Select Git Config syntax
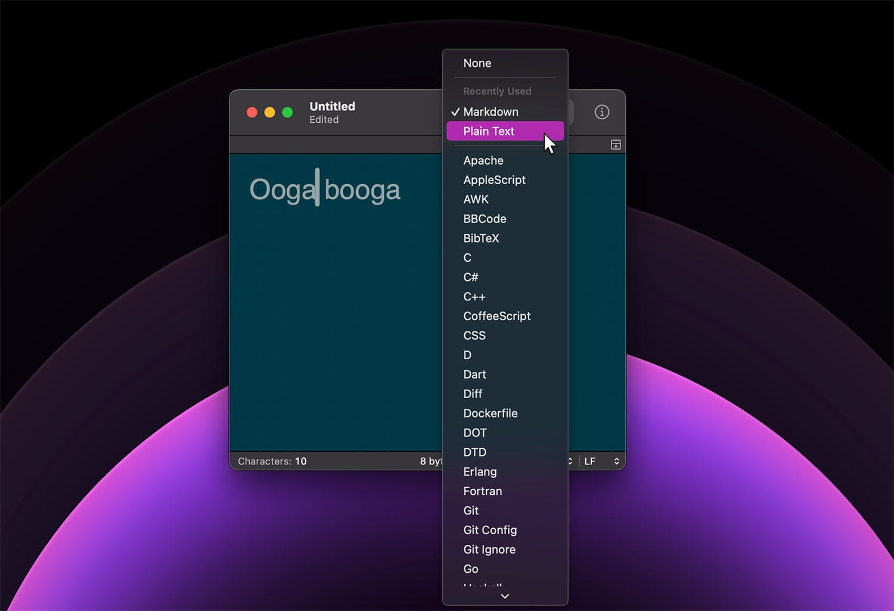 tap(505, 531)
